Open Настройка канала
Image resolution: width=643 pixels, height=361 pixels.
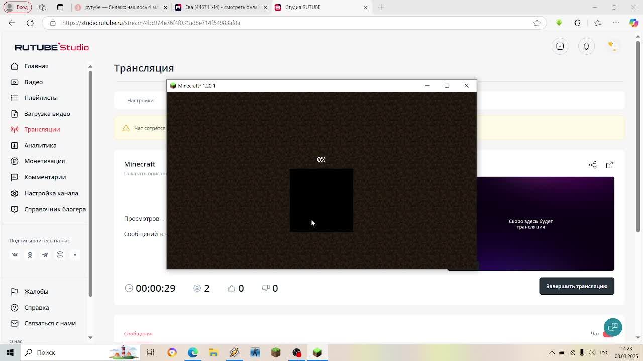pos(51,193)
